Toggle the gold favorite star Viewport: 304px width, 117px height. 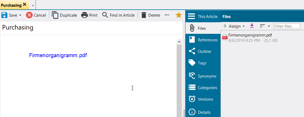179,15
